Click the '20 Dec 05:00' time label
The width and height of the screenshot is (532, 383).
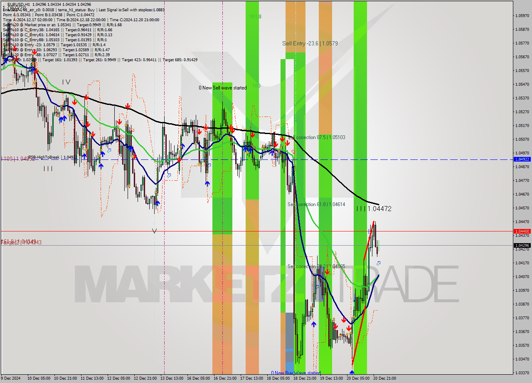[x=358, y=378]
